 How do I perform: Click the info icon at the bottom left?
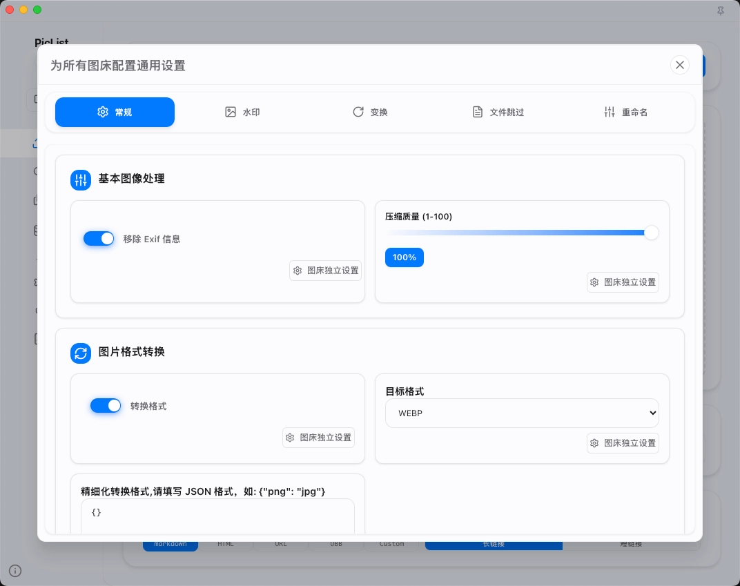coord(15,571)
